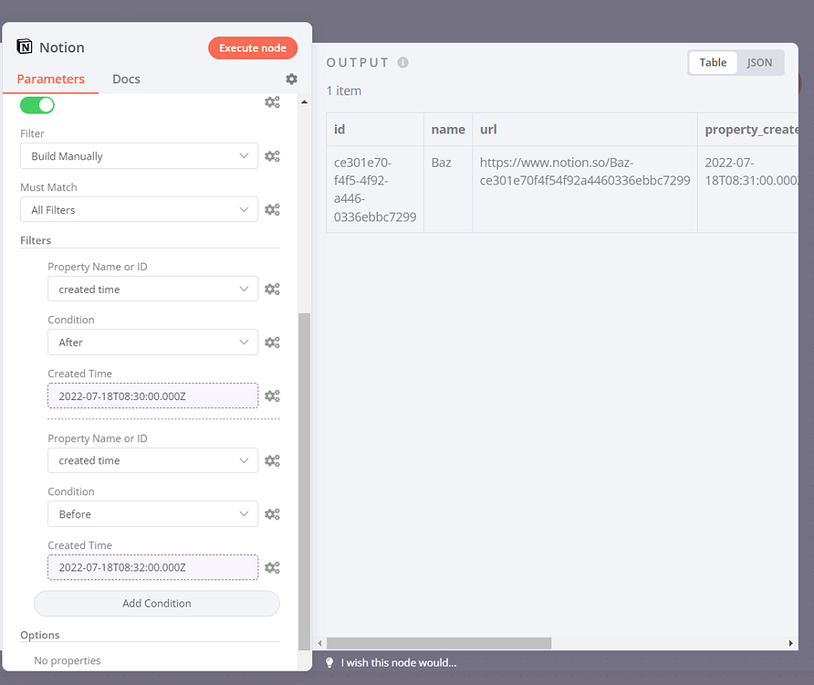Click the Notion node icon in the header
This screenshot has height=685, width=814.
click(24, 47)
